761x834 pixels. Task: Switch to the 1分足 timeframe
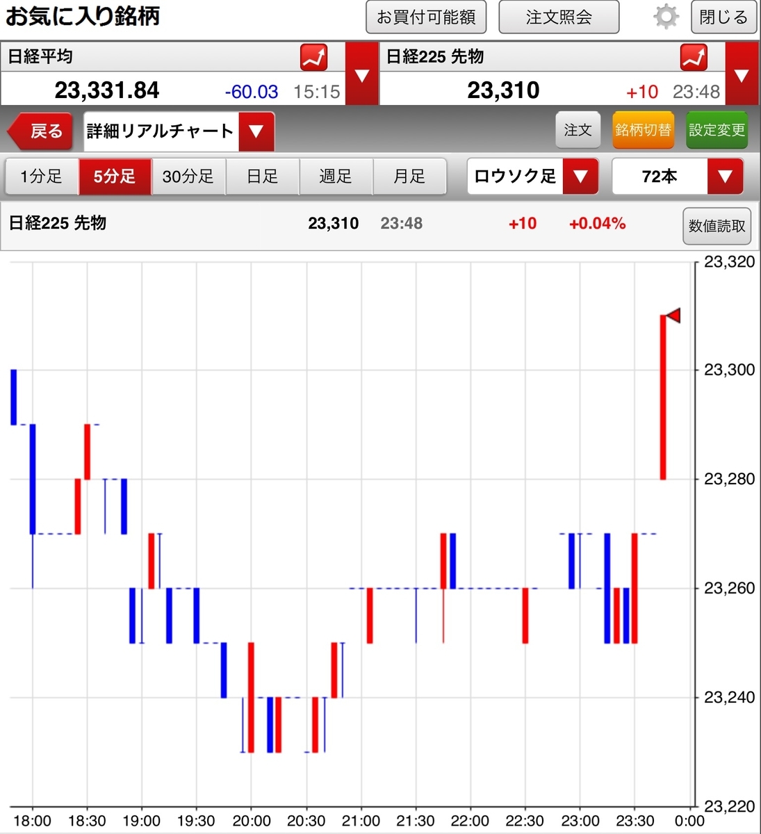[41, 177]
